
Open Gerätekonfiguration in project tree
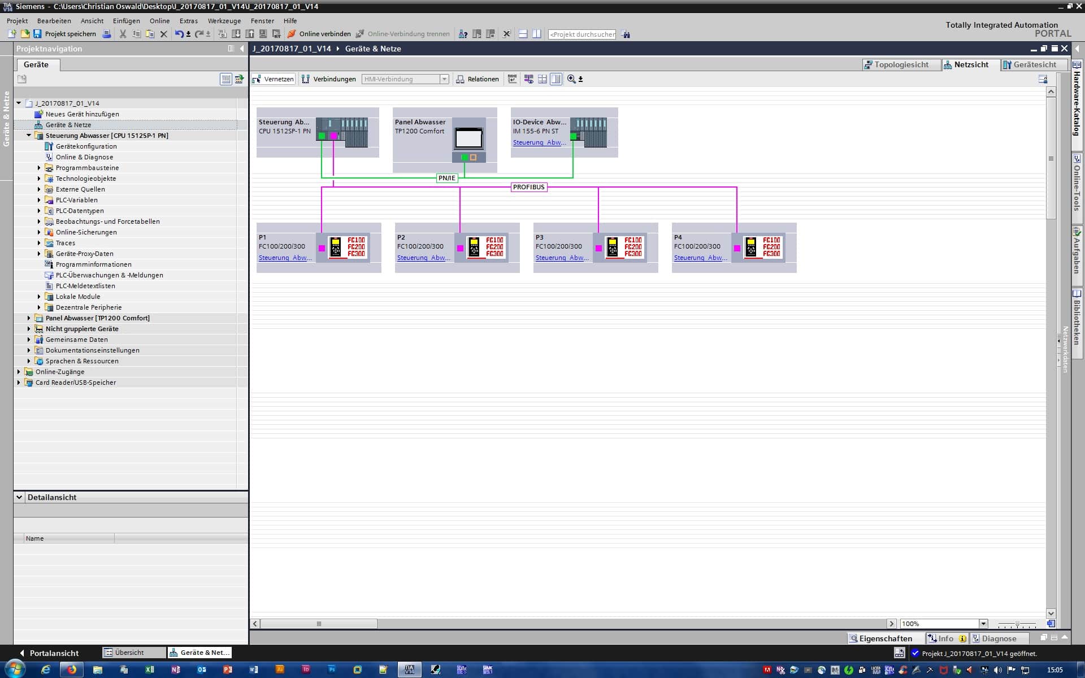[86, 146]
